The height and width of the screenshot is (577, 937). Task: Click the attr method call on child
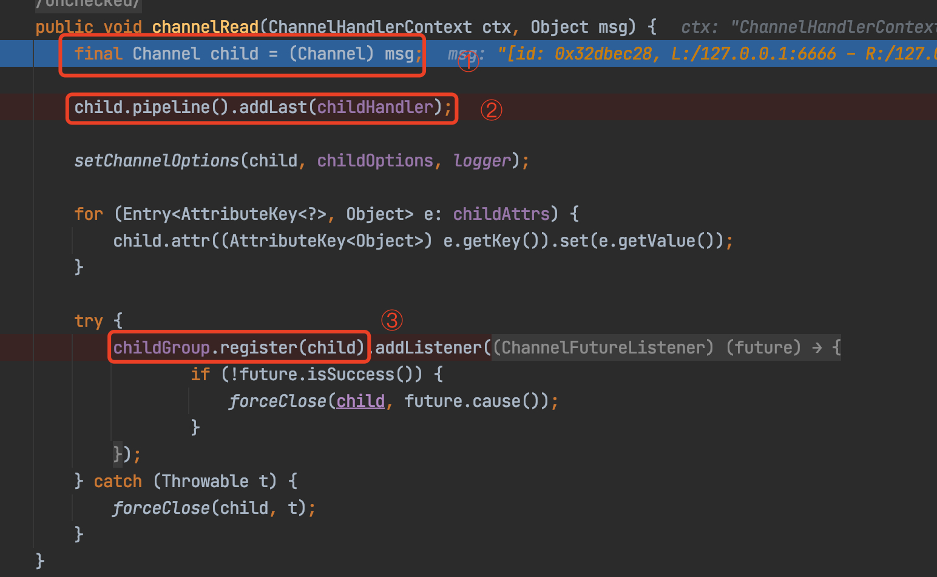[191, 241]
